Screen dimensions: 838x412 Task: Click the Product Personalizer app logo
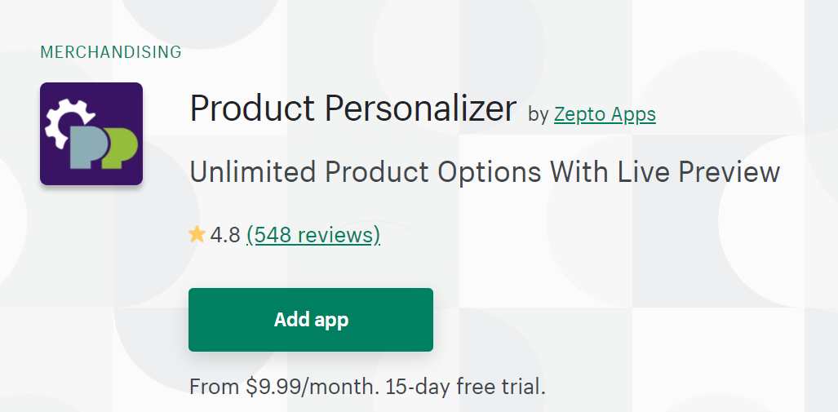tap(91, 134)
